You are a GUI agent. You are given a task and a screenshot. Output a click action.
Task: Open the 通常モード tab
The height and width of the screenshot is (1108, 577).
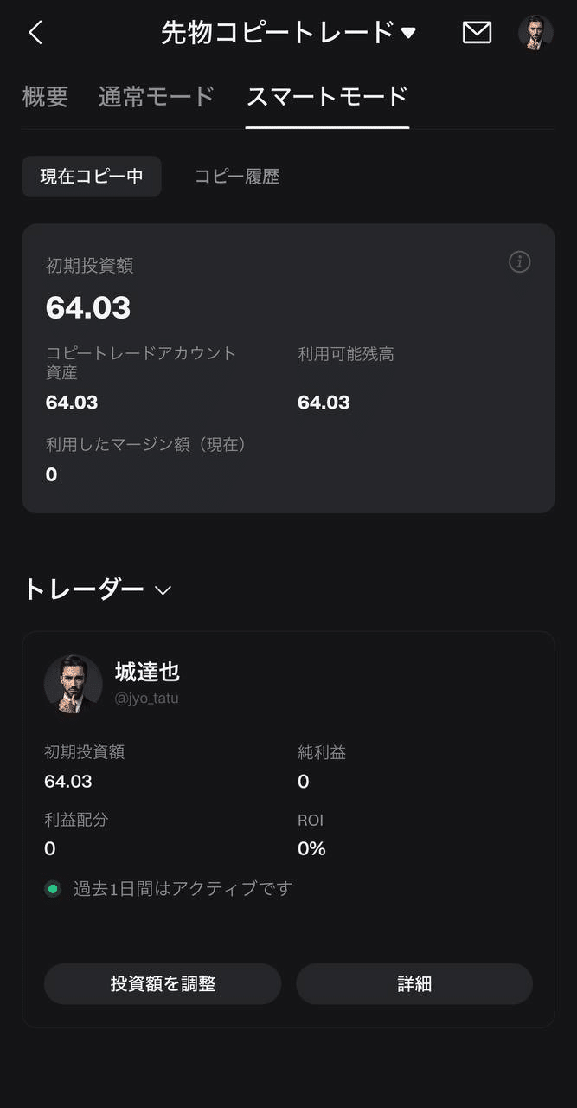pyautogui.click(x=157, y=96)
